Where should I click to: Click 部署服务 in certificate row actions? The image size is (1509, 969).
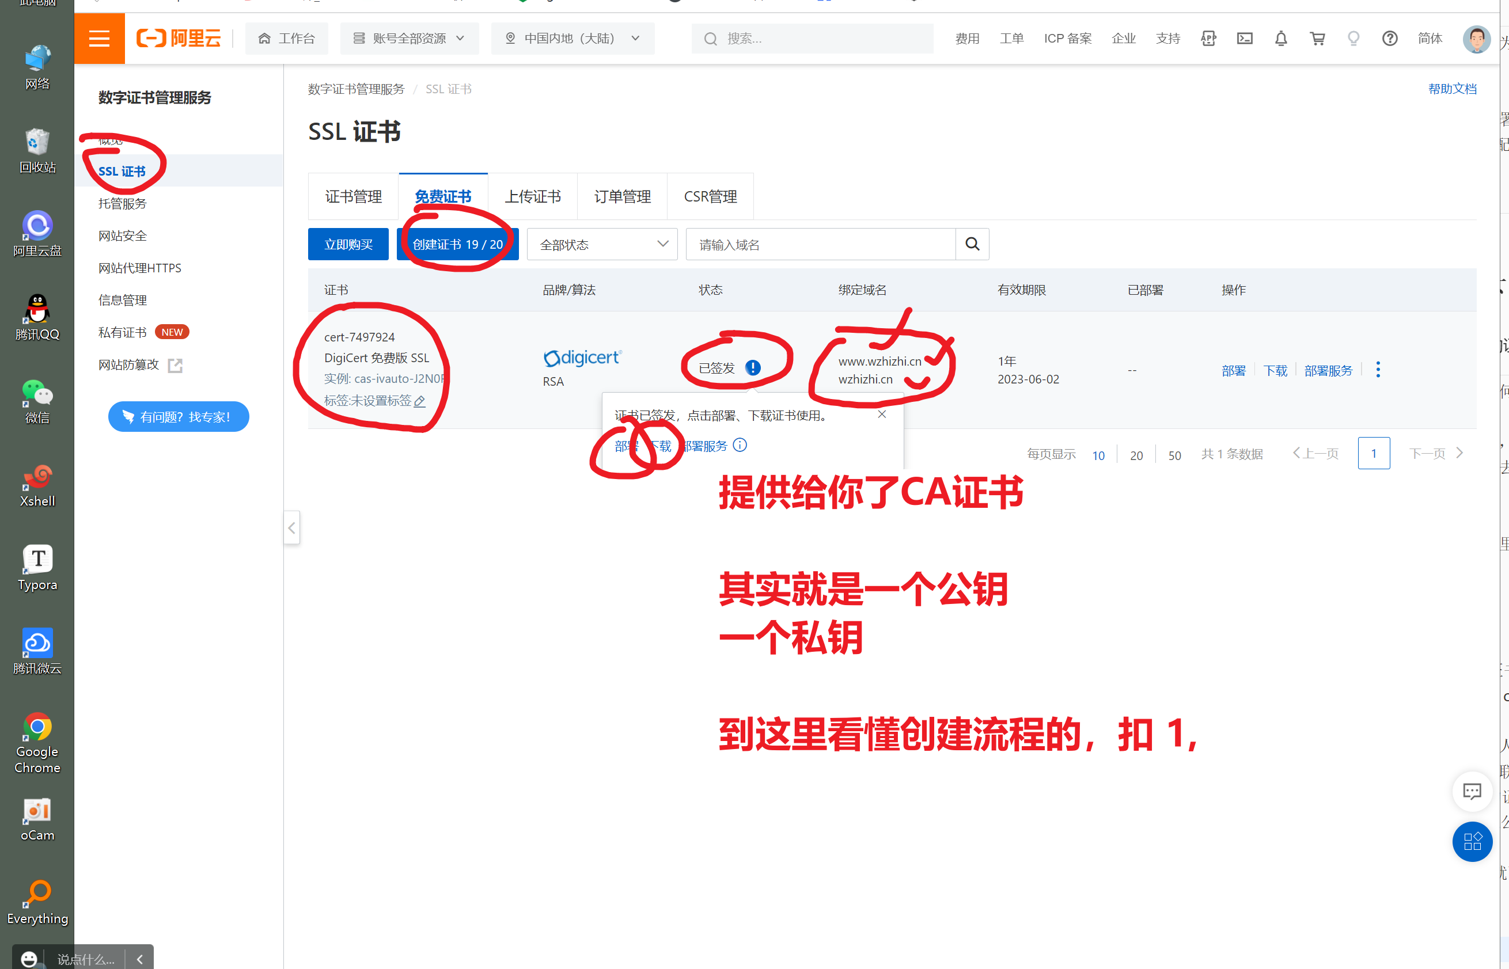(x=1328, y=371)
